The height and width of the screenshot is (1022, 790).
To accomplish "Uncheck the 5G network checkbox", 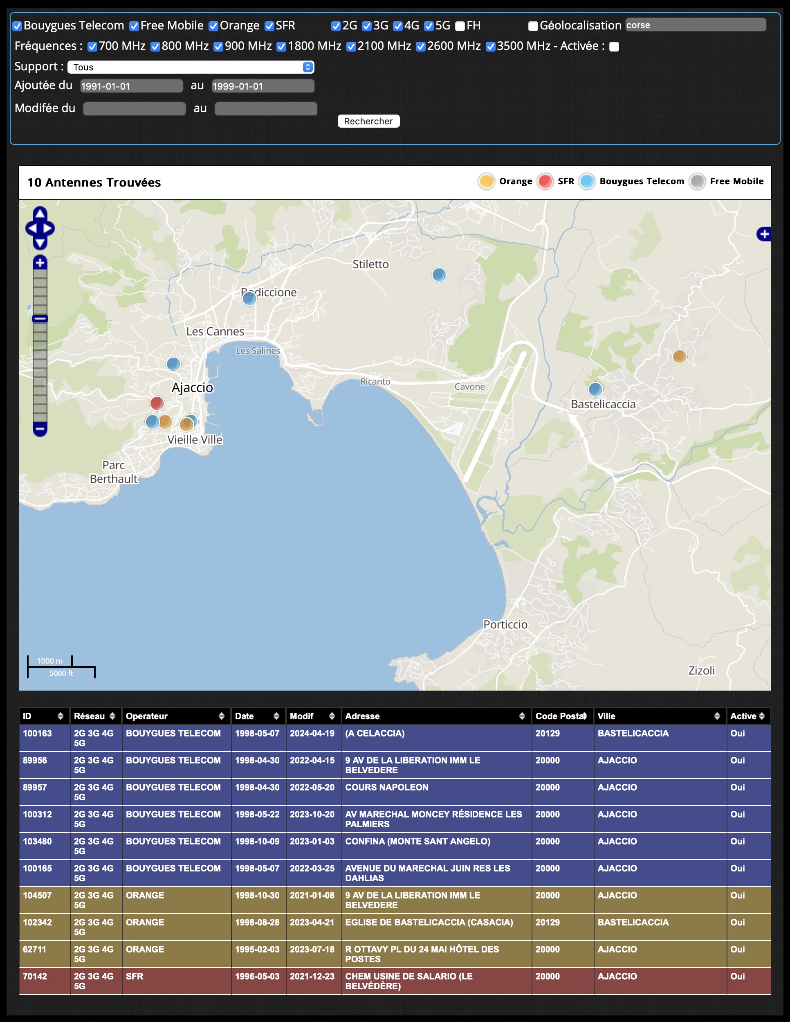I will pyautogui.click(x=429, y=26).
